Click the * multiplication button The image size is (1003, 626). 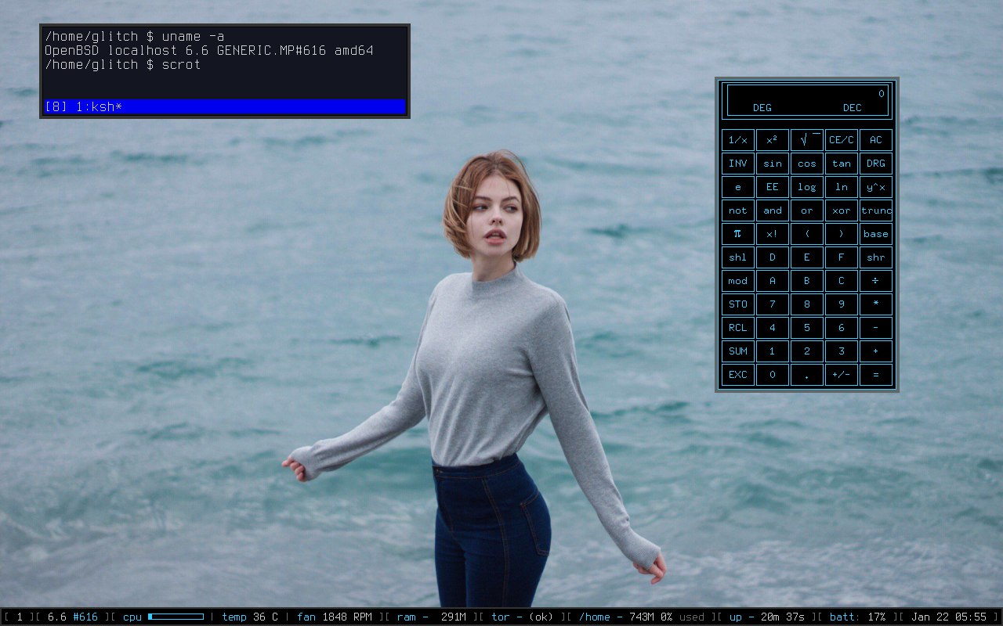point(876,304)
